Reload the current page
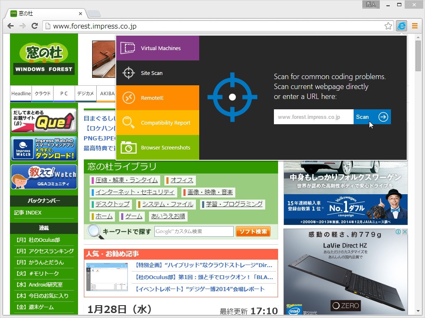 point(35,26)
